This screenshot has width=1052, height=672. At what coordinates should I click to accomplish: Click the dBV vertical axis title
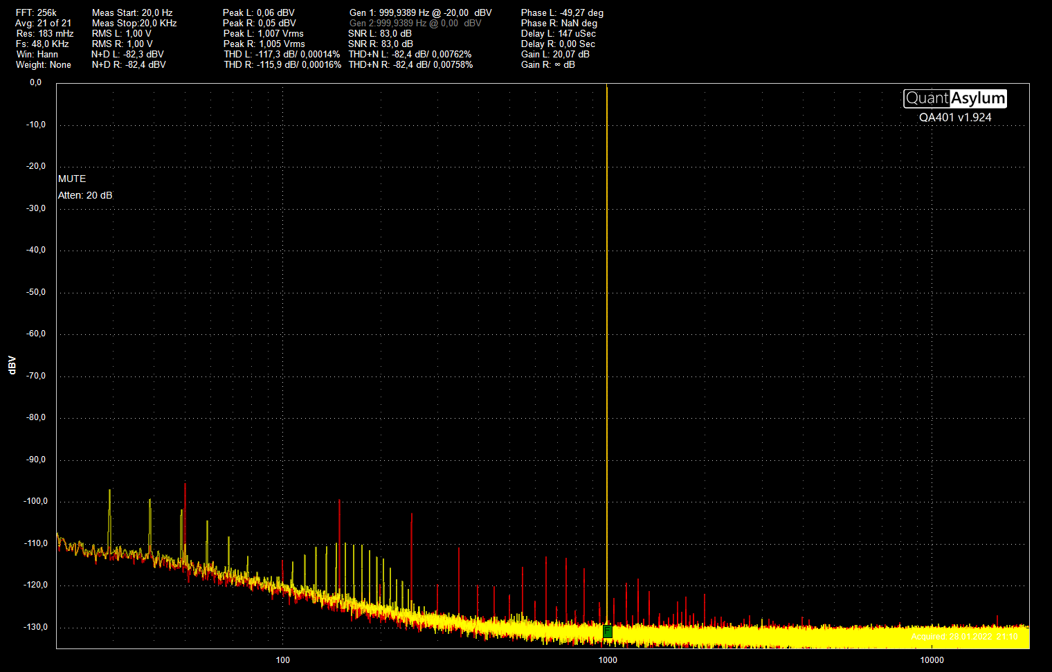coord(12,365)
